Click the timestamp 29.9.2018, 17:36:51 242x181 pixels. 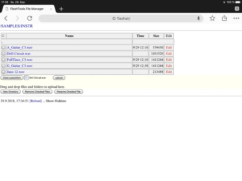point(15,101)
